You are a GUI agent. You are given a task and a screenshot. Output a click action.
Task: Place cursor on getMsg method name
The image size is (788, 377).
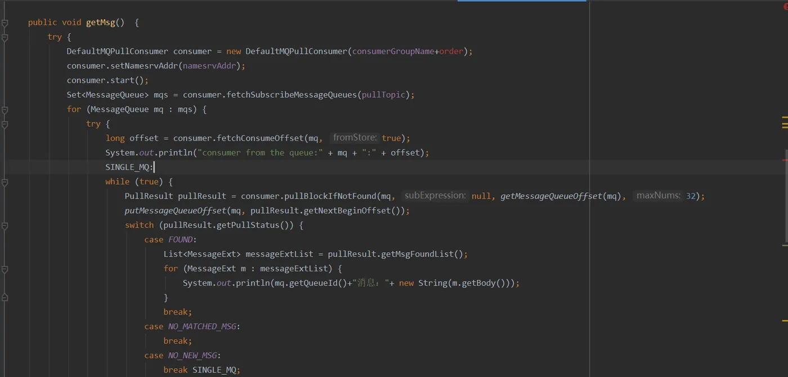(100, 22)
